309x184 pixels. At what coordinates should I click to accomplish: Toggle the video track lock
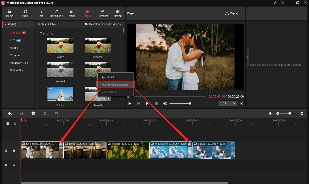(14, 150)
